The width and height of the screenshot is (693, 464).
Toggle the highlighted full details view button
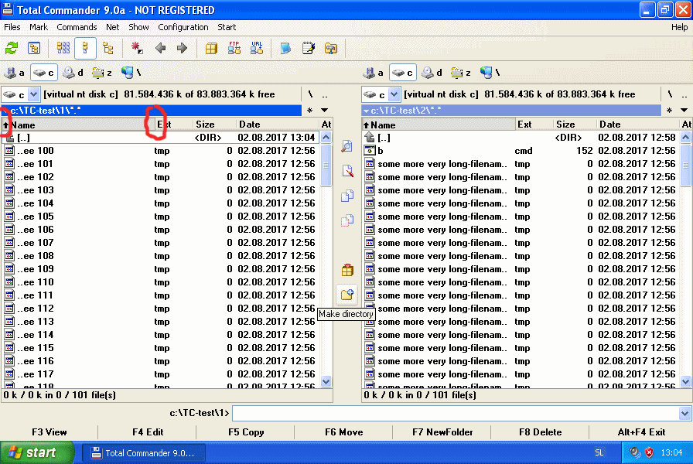(x=85, y=48)
